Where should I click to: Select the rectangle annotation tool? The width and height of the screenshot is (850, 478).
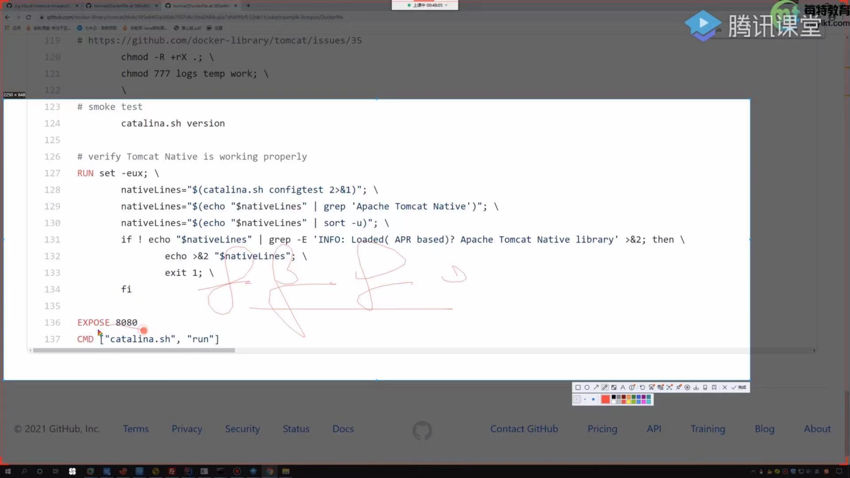(578, 387)
